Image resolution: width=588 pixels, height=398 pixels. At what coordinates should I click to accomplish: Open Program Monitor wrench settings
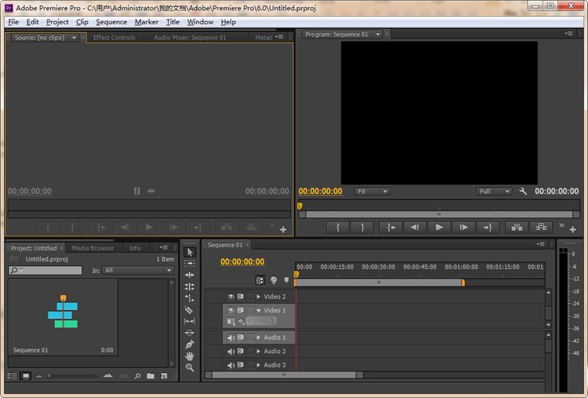523,192
